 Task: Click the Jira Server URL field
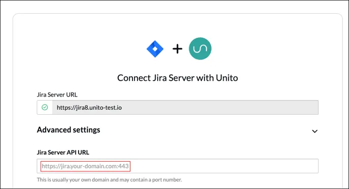178,107
